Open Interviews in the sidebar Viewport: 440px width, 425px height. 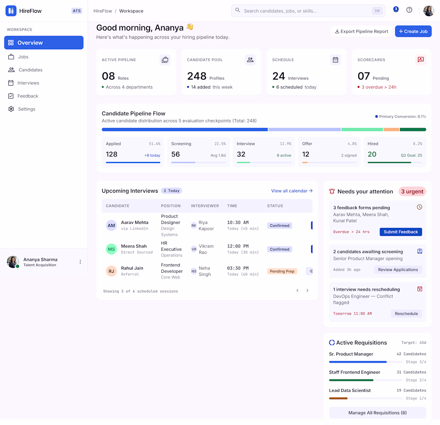coord(44,83)
